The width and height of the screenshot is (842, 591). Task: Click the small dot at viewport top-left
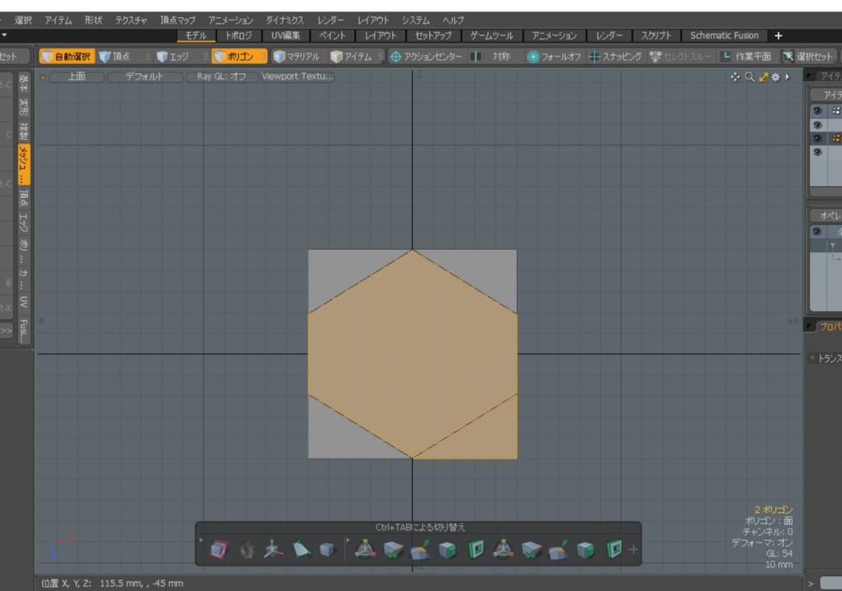point(43,77)
